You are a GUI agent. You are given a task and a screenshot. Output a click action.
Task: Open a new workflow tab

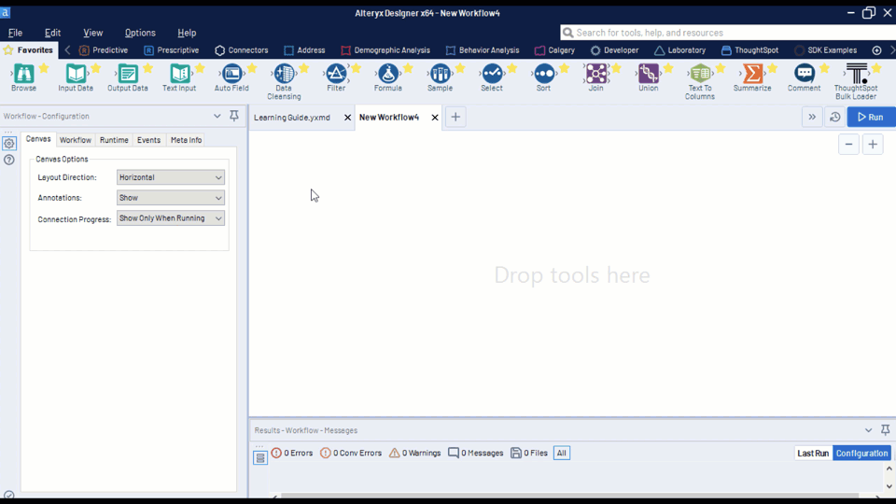[x=455, y=118]
